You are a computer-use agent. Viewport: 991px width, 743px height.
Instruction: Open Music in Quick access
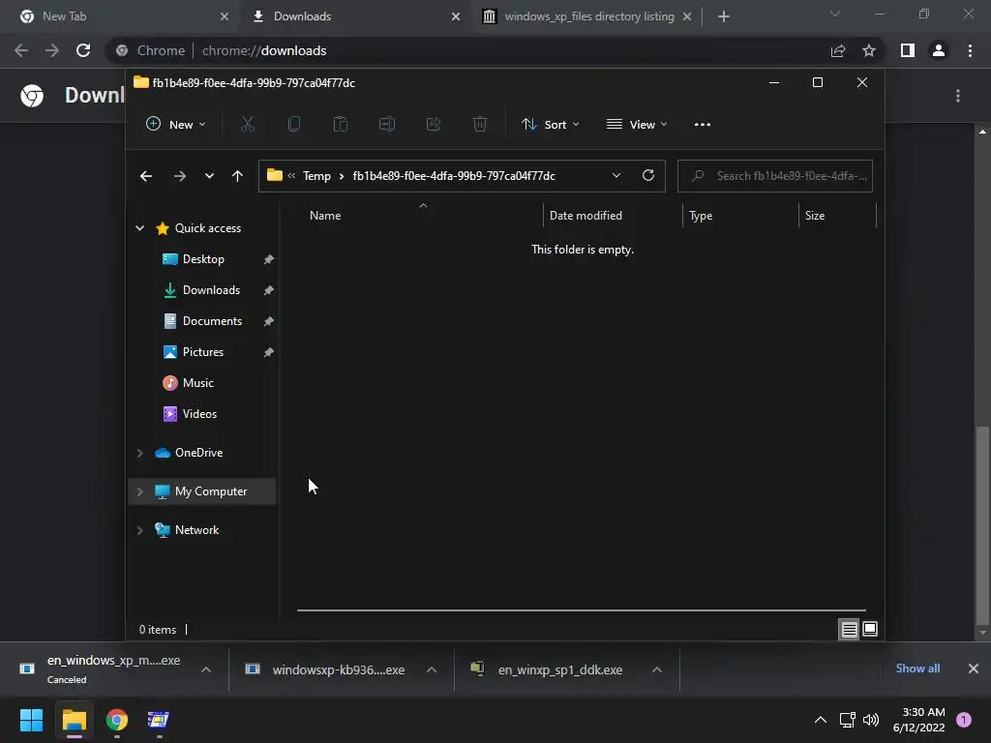(197, 383)
